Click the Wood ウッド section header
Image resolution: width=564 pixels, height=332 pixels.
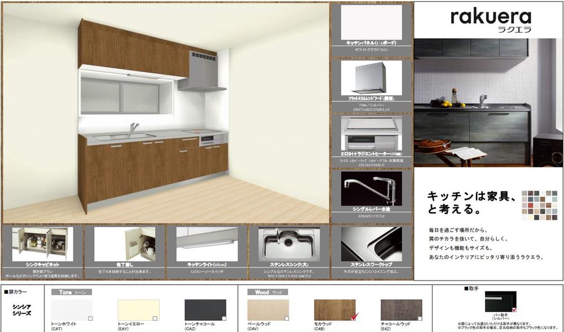point(267,292)
